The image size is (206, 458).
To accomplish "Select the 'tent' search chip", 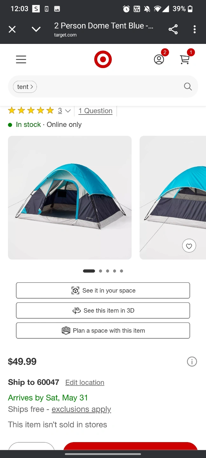I will coord(25,87).
